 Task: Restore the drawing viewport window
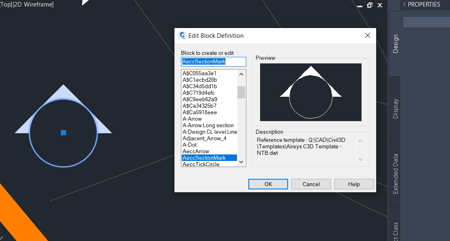coord(370,5)
